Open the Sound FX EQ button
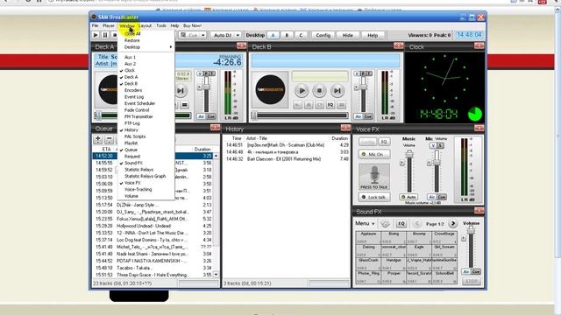 [401, 224]
